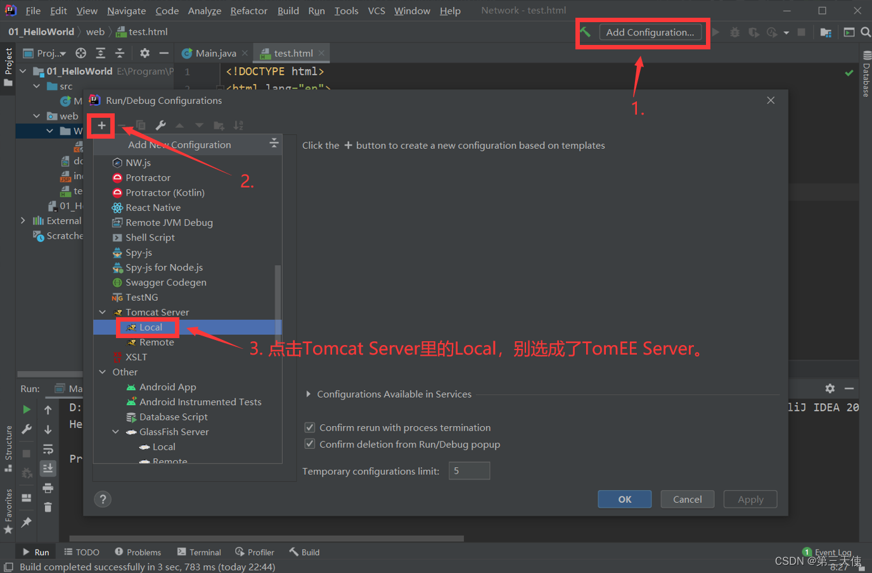Click the web breadcrumb in navigation bar
Screen dimensions: 872x573
(x=95, y=32)
